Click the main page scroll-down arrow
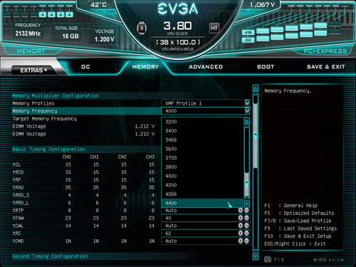Image resolution: width=356 pixels, height=267 pixels. coord(256,256)
